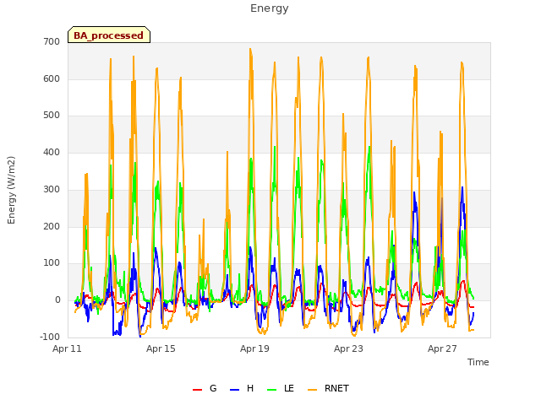Click the Apr 15 x-axis tick label
This screenshot has width=541, height=405.
(x=161, y=348)
